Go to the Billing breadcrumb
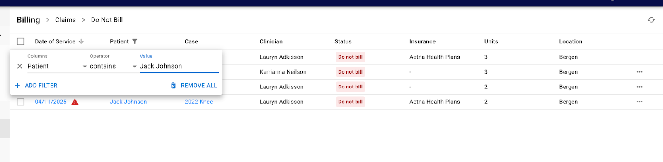Screen dimensions: 663x162 tap(28, 20)
